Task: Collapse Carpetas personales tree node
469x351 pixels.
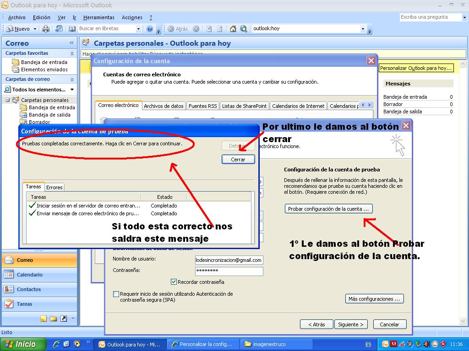Action: [x=7, y=100]
